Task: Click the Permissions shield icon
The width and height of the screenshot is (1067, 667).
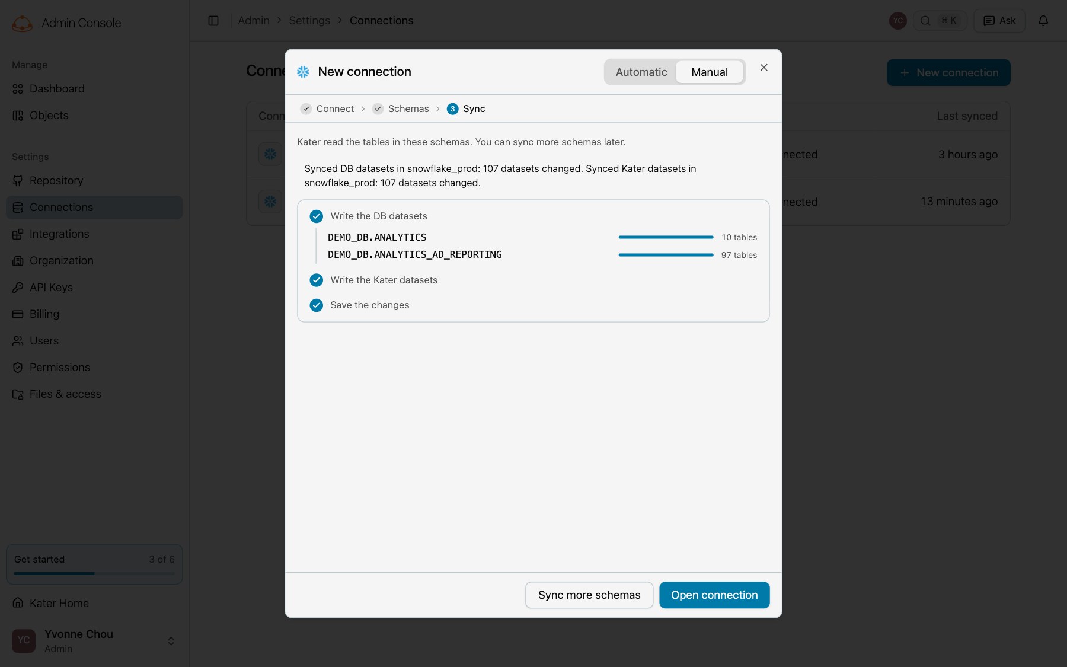Action: tap(18, 368)
